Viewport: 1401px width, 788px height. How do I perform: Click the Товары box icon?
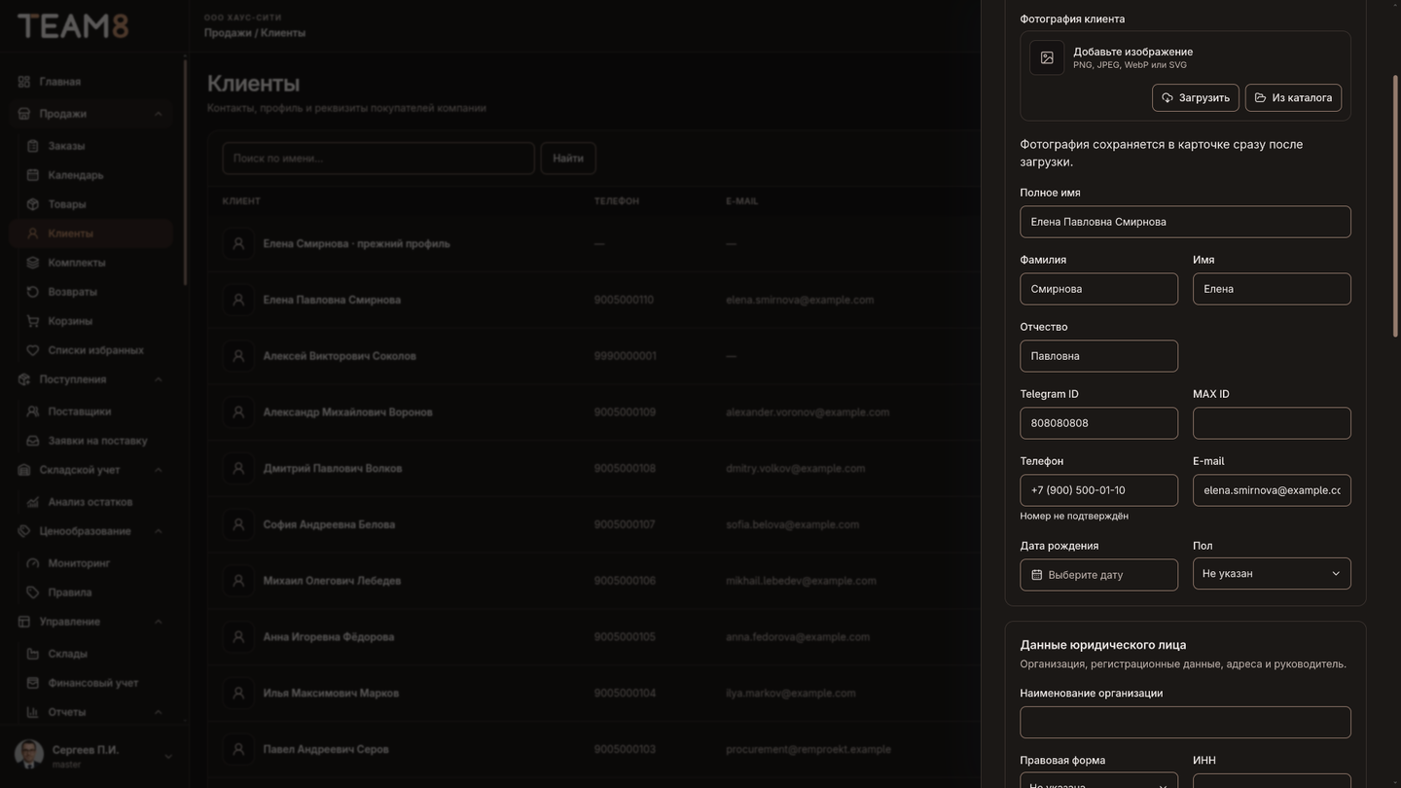[33, 204]
